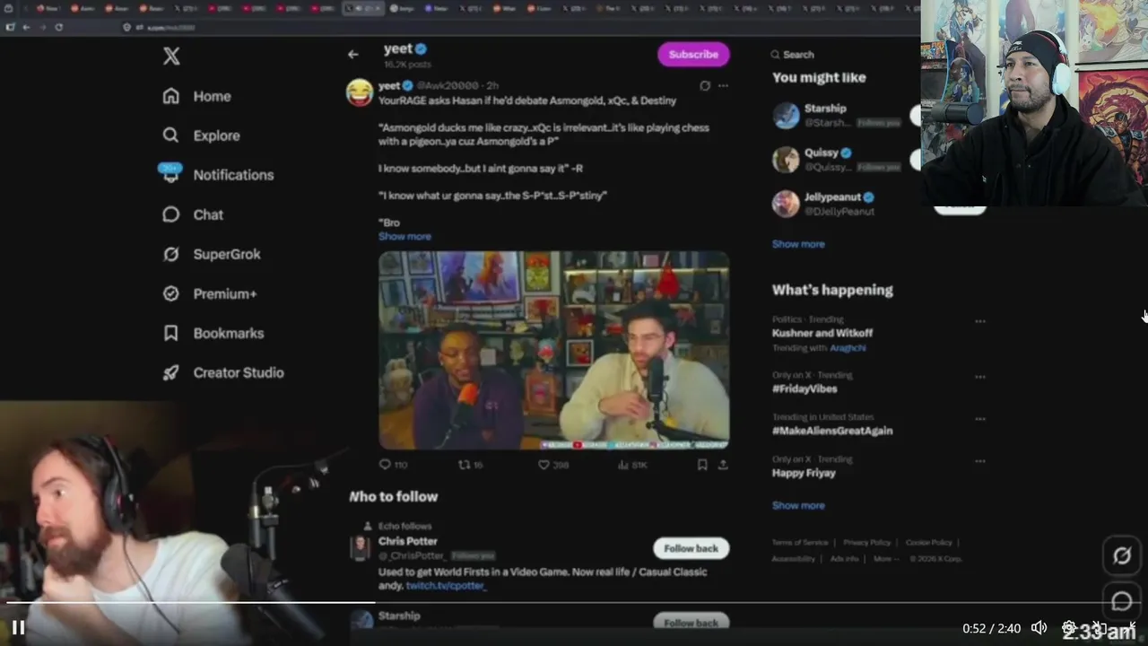This screenshot has height=646, width=1148.
Task: Click the reply icon under the post
Action: [x=386, y=465]
